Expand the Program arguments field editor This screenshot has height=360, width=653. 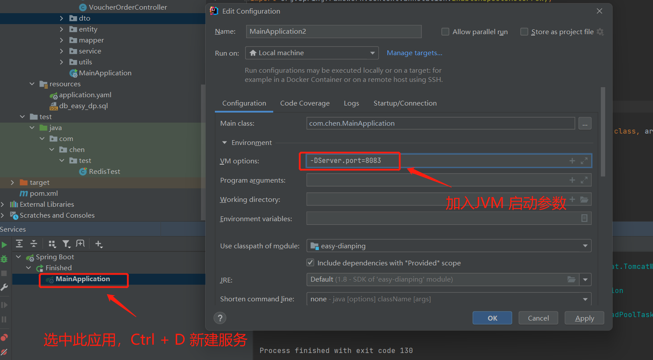(x=584, y=180)
